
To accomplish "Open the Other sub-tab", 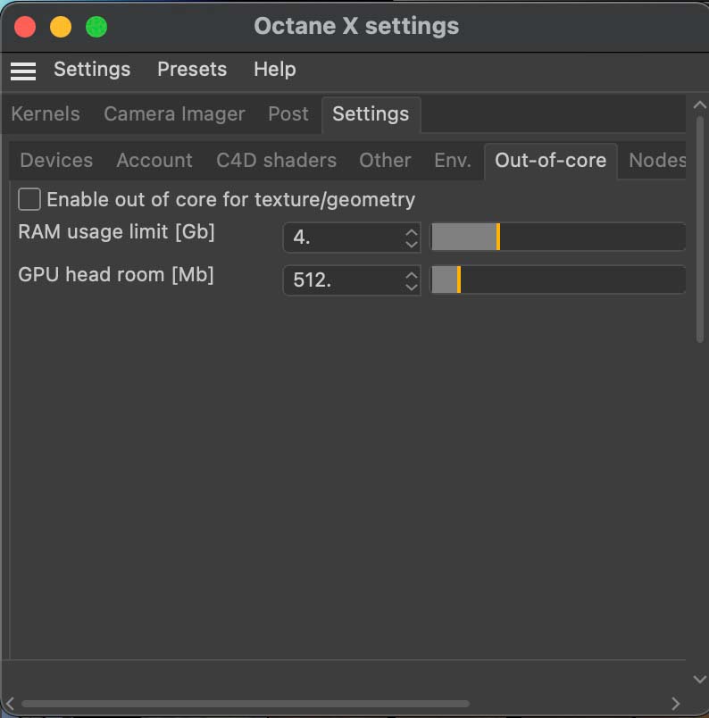I will click(x=385, y=160).
